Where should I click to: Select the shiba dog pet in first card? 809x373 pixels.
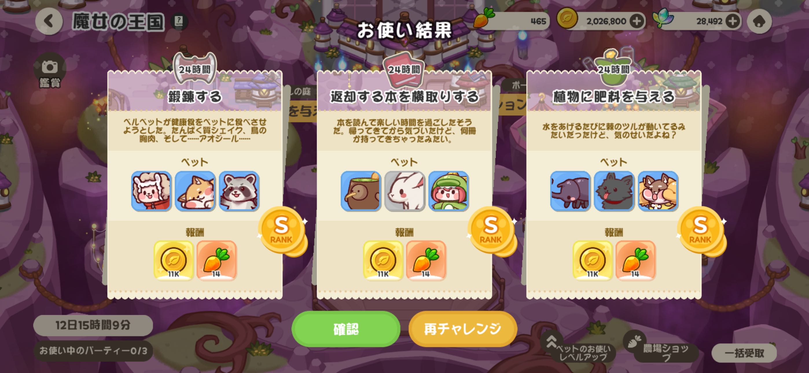point(195,191)
